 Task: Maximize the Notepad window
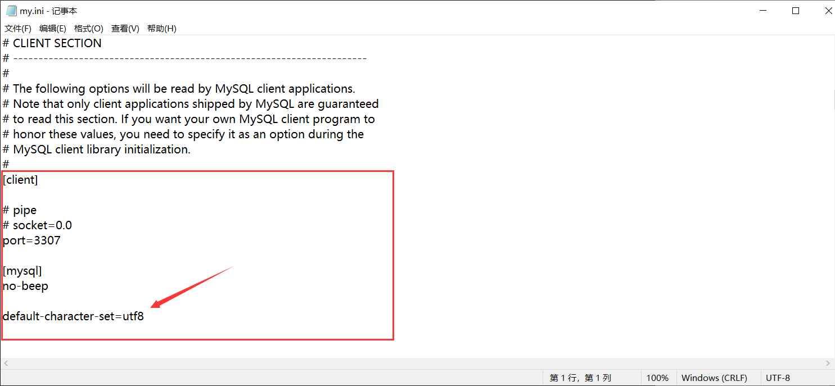796,11
